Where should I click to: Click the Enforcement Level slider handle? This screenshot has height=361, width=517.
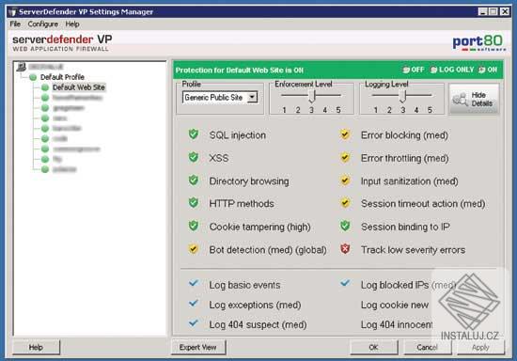(311, 96)
